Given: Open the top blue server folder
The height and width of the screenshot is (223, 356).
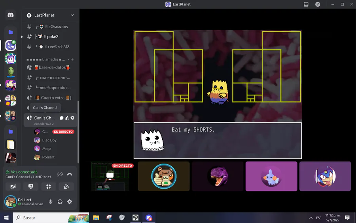Looking at the screenshot, I should click(x=10, y=32).
